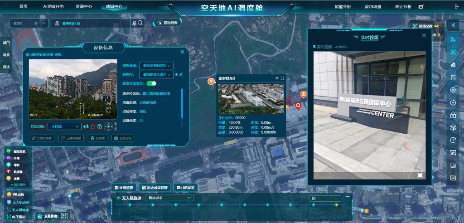Click the target crosshair icon in toolbar
464x223 pixels.
(453, 90)
